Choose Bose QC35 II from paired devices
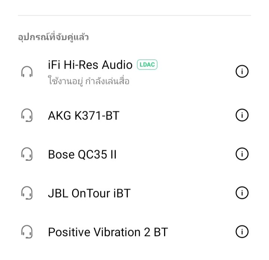The height and width of the screenshot is (260, 269). tap(82, 154)
